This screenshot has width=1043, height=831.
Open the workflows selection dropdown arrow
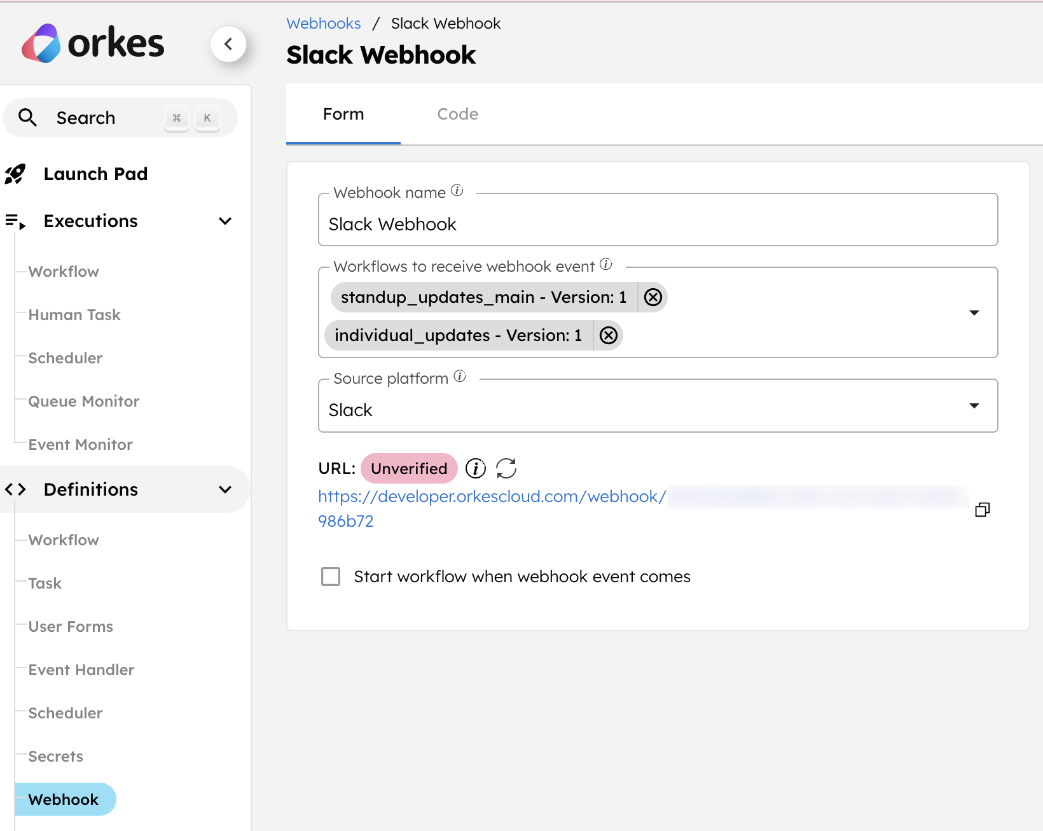(974, 312)
